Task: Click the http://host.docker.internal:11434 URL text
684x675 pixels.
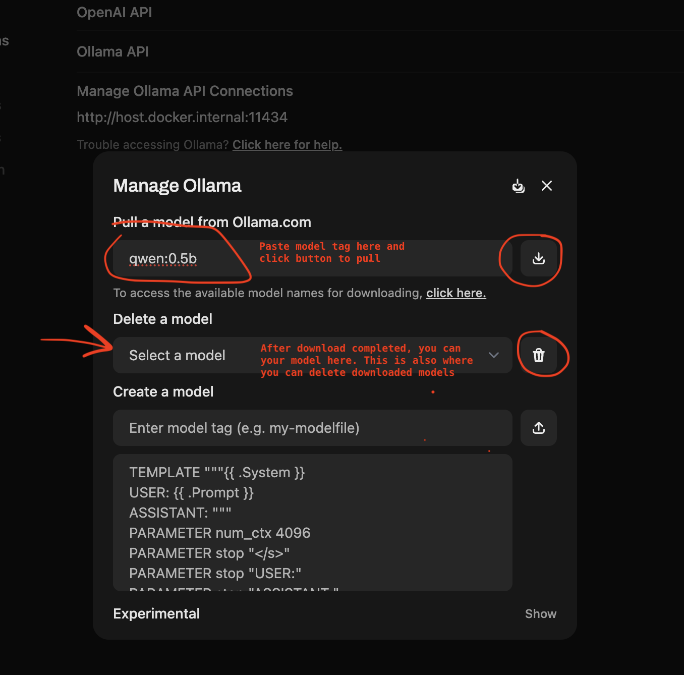Action: pyautogui.click(x=182, y=117)
